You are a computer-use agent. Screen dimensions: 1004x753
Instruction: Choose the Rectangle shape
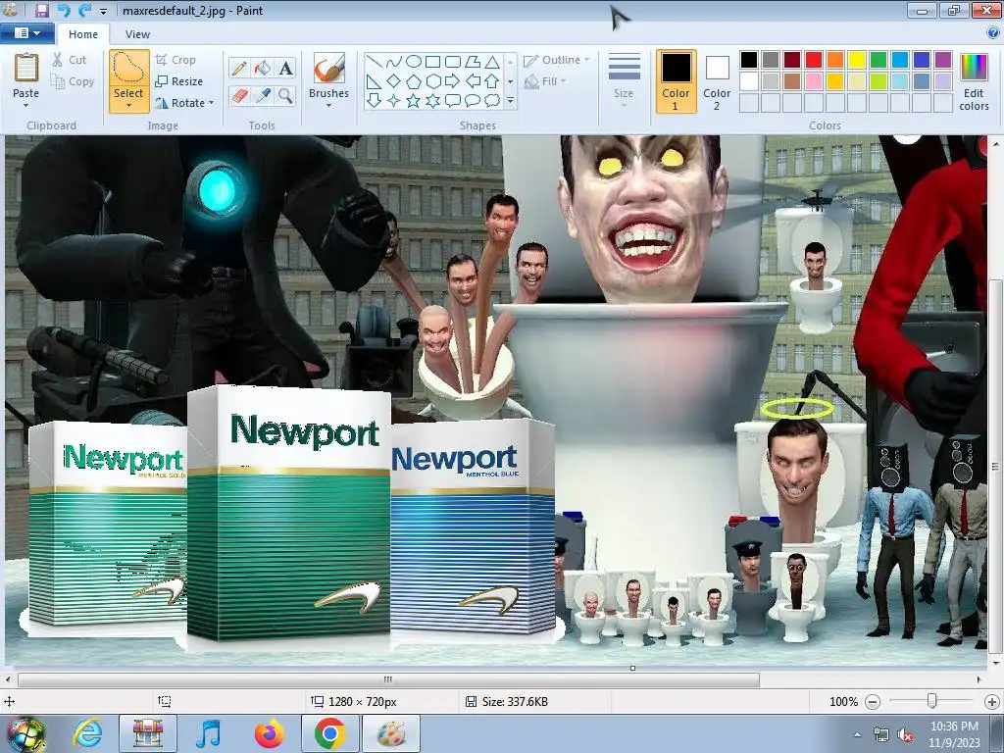[x=432, y=62]
